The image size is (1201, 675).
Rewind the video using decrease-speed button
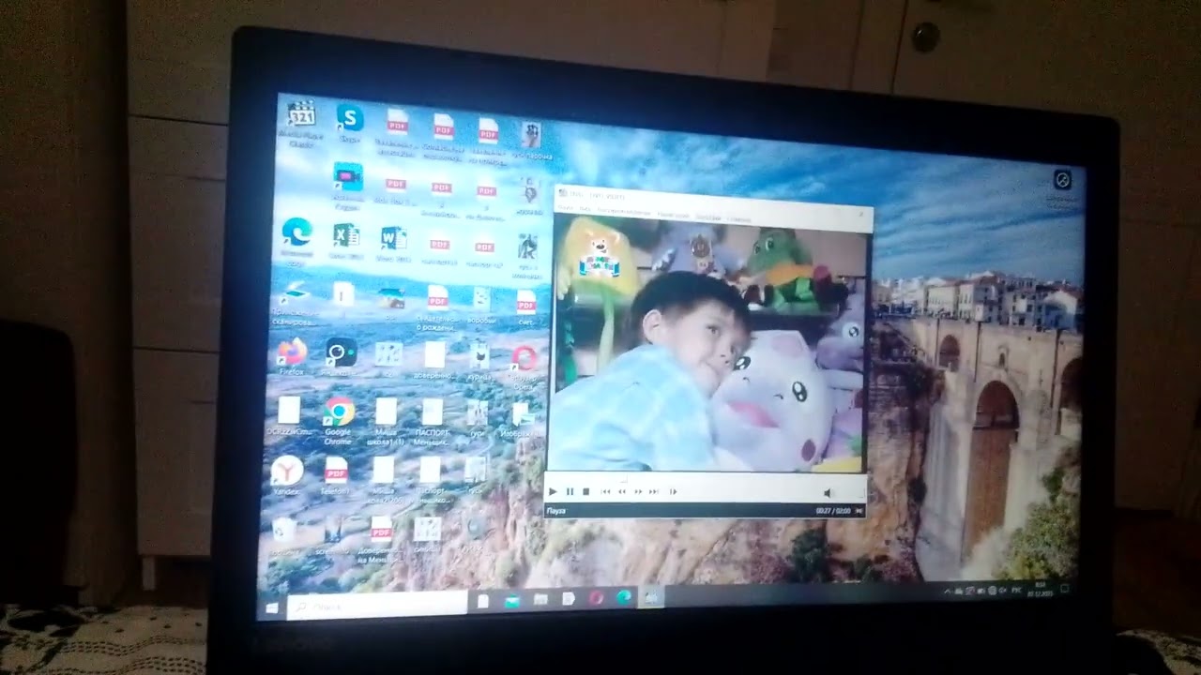click(622, 491)
